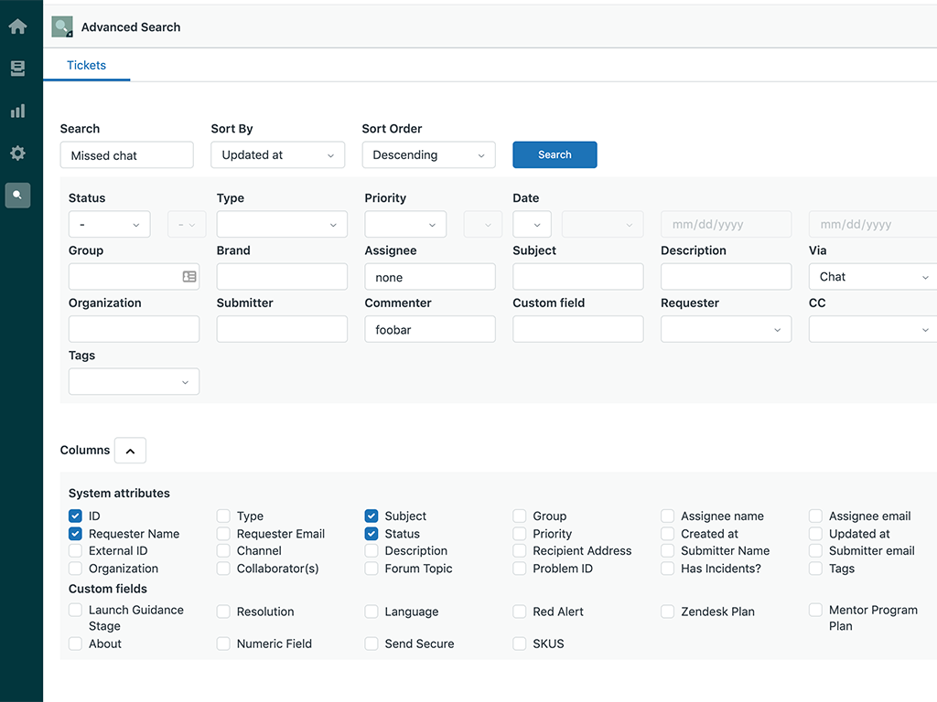Open the Reporting bar chart icon

point(17,111)
